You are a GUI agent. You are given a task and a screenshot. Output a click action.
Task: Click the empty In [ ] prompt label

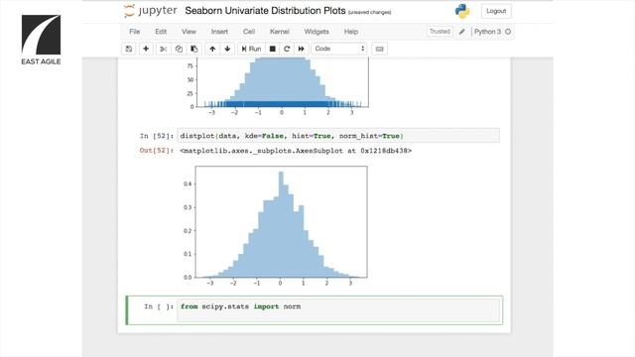tap(159, 306)
